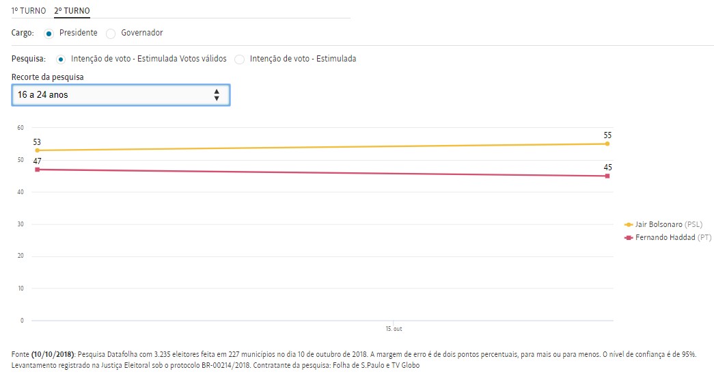Click the Fonte (10/10/2018) source text
Viewport: 714px width, 374px height.
[45, 354]
